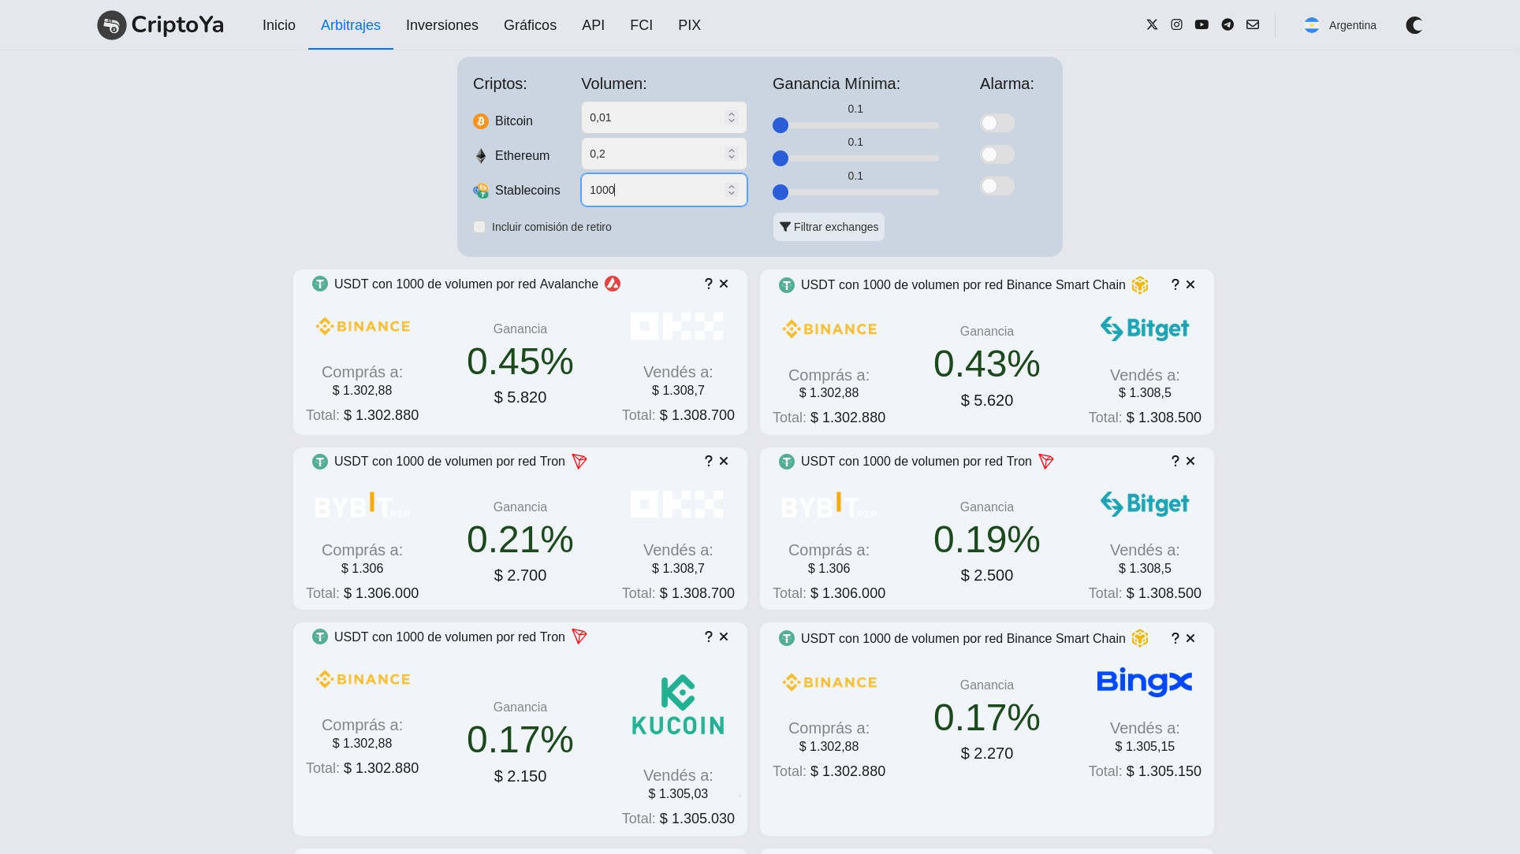Click the CriptoYa logo
The image size is (1520, 854).
161,25
